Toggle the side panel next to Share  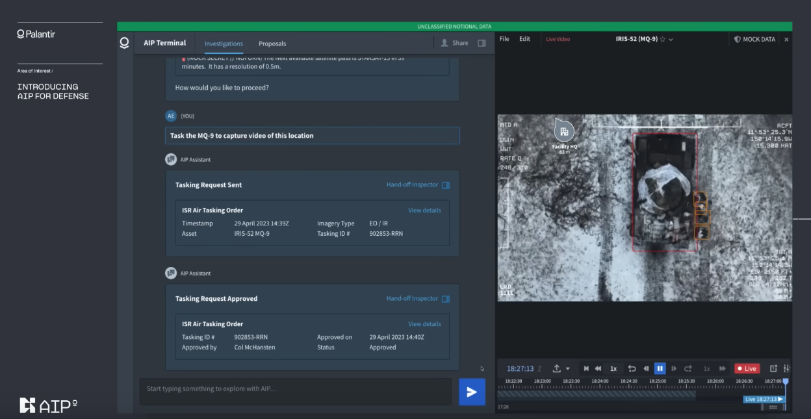(x=482, y=43)
